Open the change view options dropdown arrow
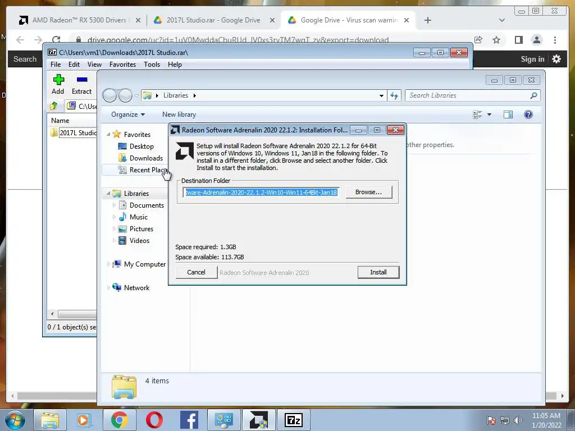Viewport: 575px width, 431px height. [489, 114]
